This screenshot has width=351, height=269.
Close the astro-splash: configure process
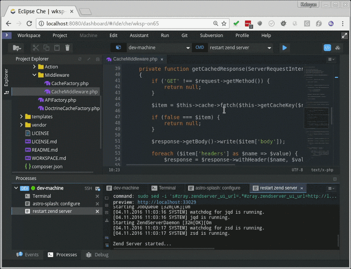point(97,204)
